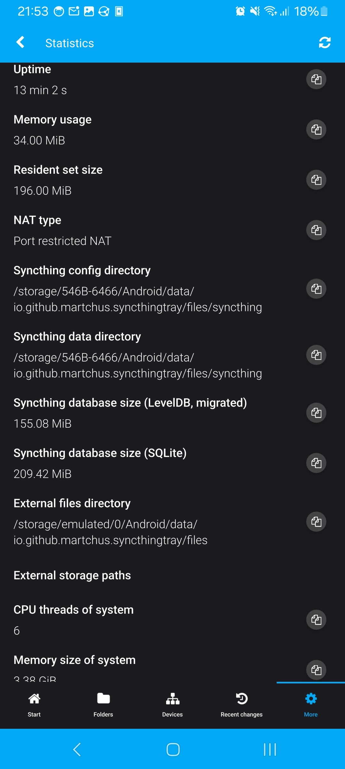Switch to the Devices tab
Screen dimensions: 345x769
coord(172,705)
